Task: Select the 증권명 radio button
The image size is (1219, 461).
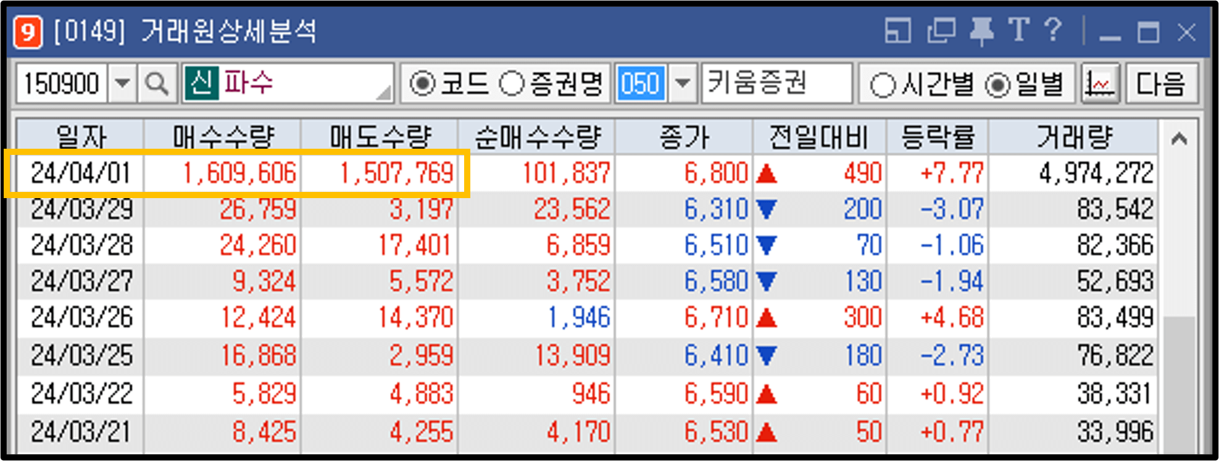Action: [511, 84]
